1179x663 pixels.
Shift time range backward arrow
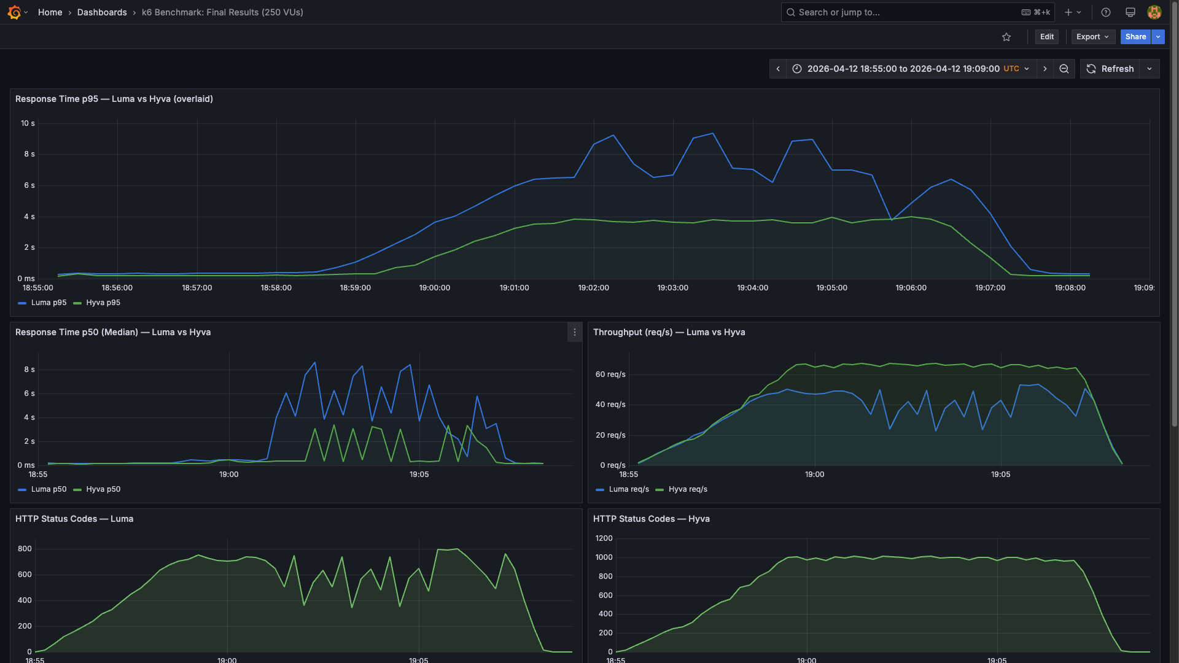778,69
